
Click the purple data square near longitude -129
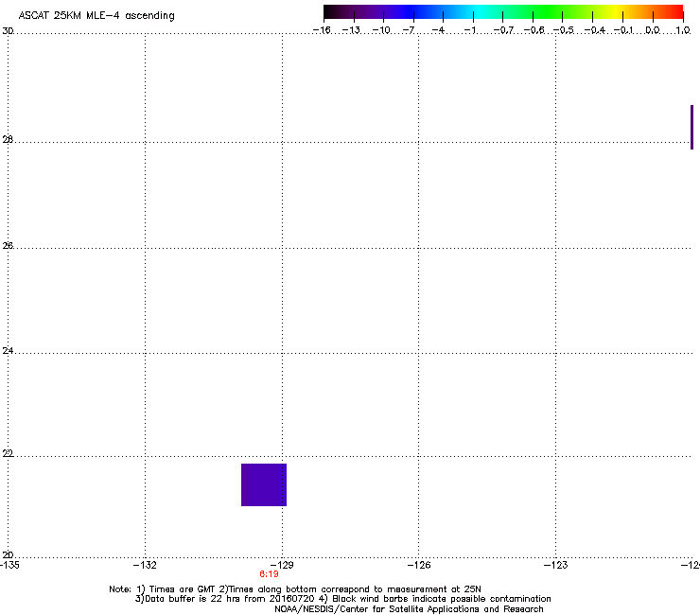[x=264, y=484]
